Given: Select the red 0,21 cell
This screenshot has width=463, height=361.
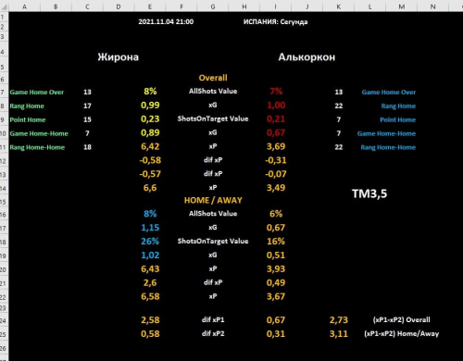Looking at the screenshot, I should click(x=276, y=118).
